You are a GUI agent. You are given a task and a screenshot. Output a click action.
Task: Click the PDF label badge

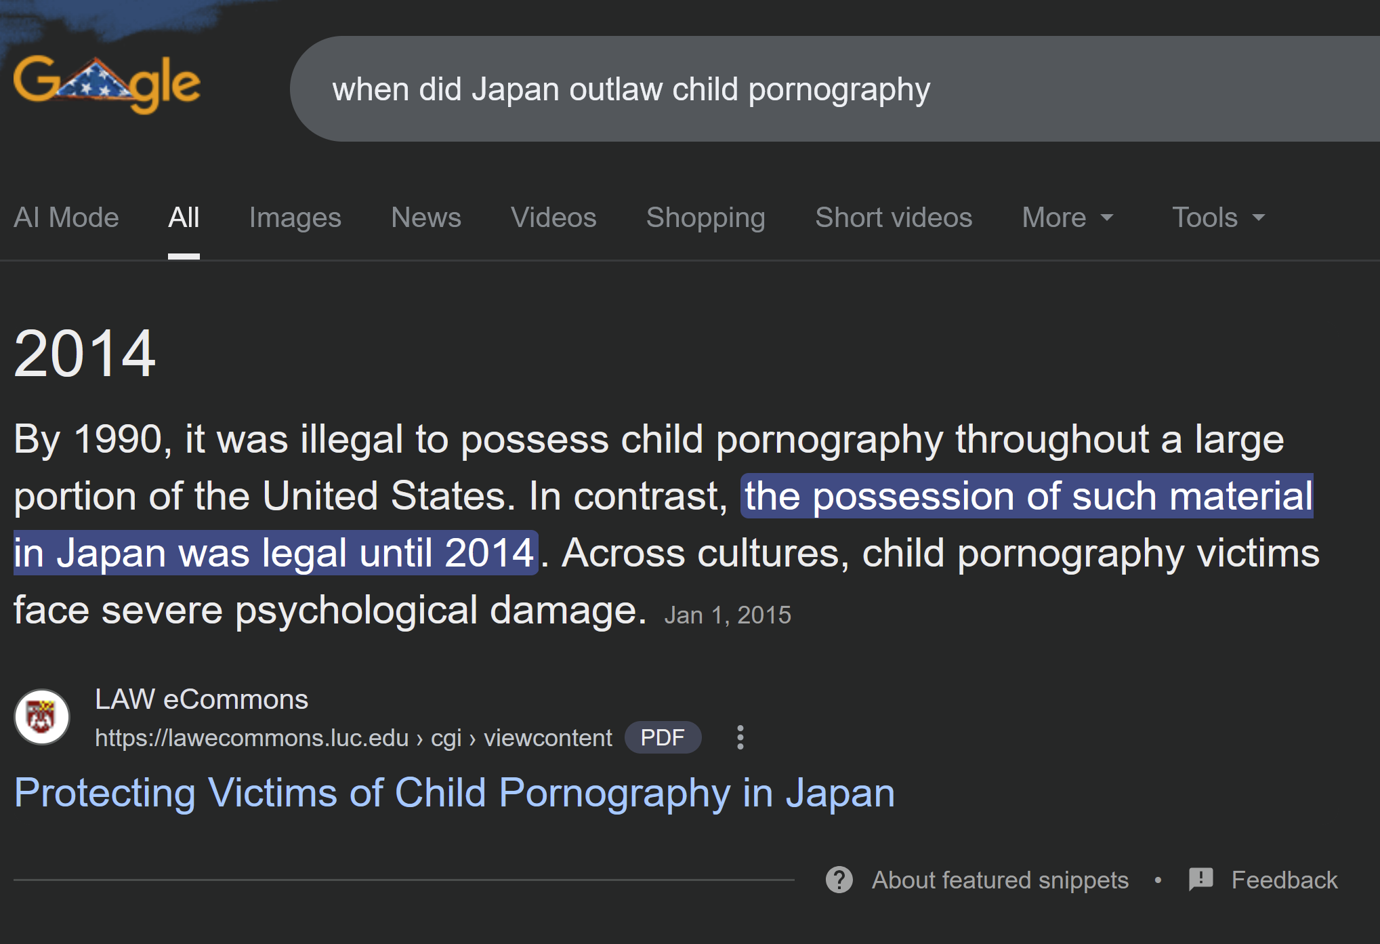click(x=662, y=737)
